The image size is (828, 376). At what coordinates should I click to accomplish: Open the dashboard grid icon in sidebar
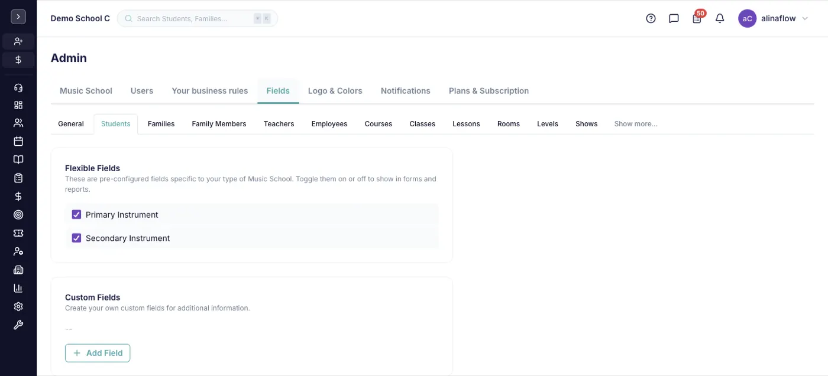18,105
